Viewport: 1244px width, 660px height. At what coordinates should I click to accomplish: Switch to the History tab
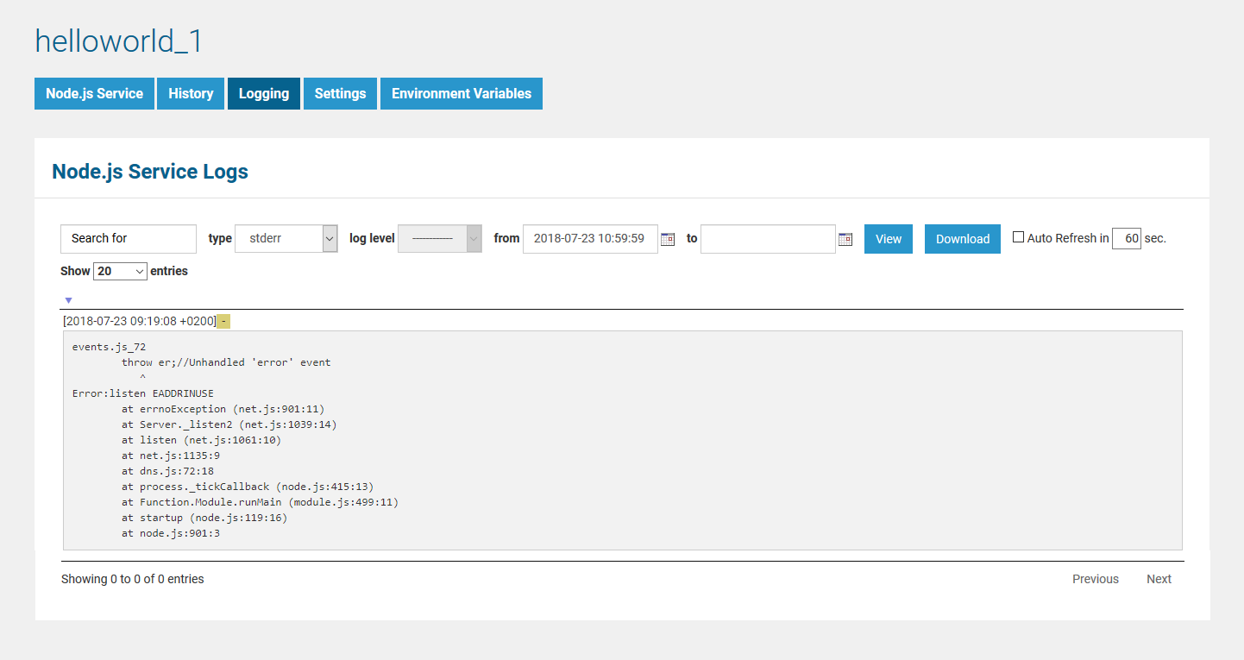(x=190, y=93)
